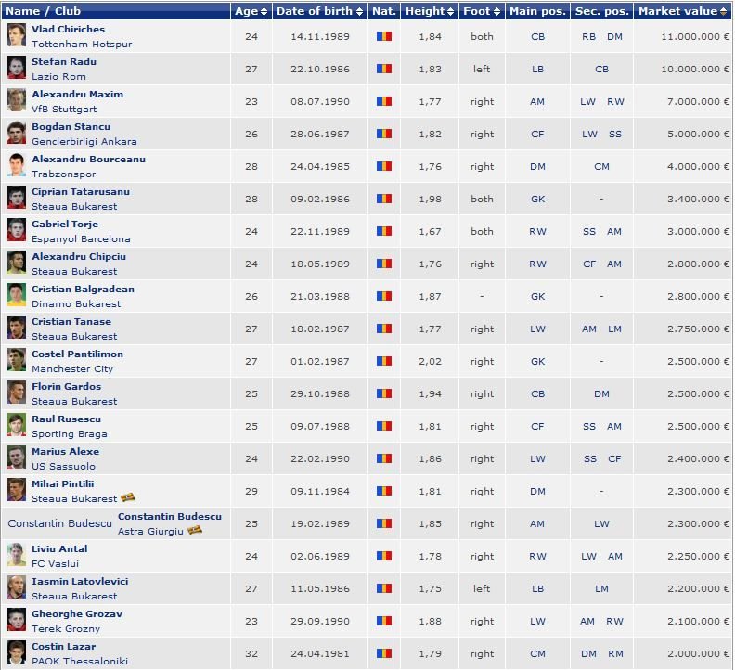
Task: Click Romania flag in Gheorghe Grozav row
Action: (384, 621)
